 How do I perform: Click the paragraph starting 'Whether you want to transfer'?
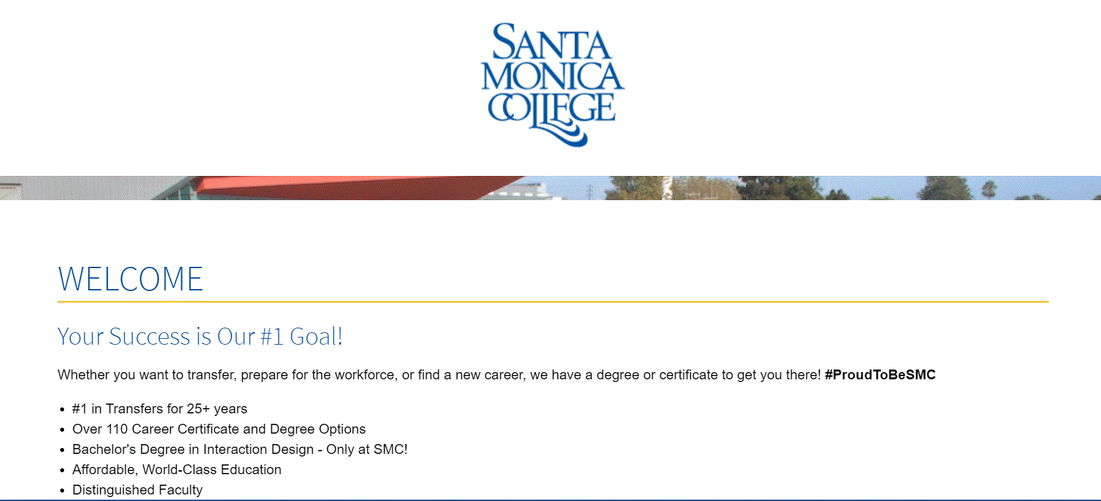[x=497, y=375]
